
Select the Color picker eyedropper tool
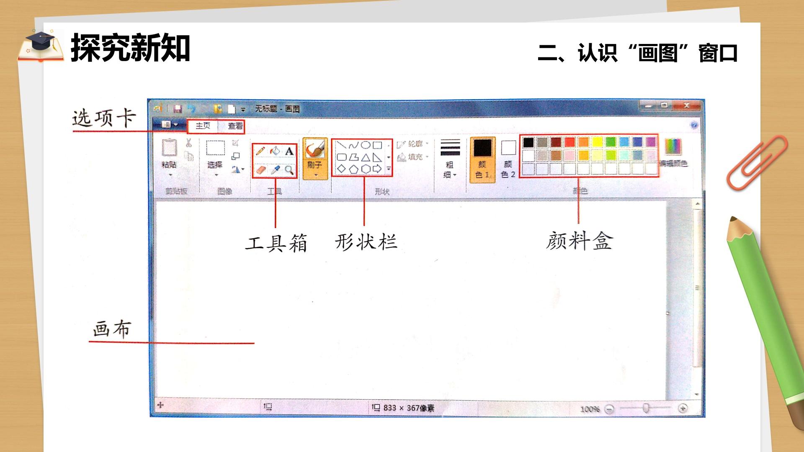275,169
